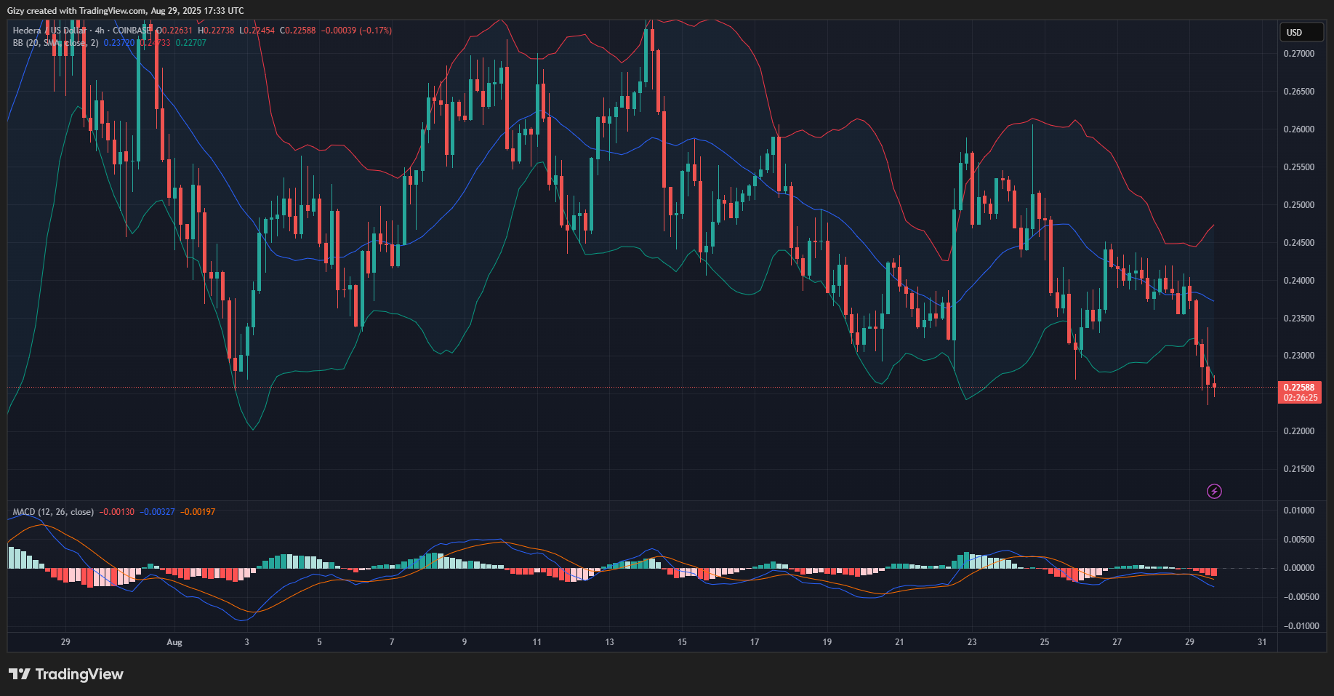Click the BB (20, SMA, close, 2) legend

pyautogui.click(x=55, y=43)
